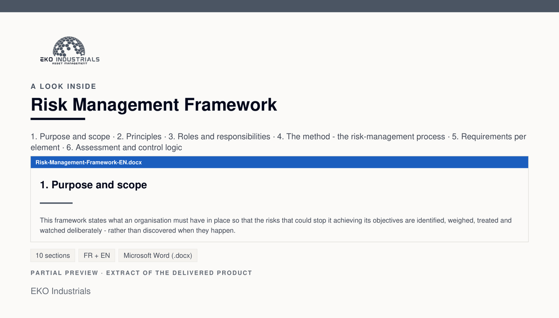Select the 'A LOOK INSIDE' label
The width and height of the screenshot is (559, 318).
[63, 86]
